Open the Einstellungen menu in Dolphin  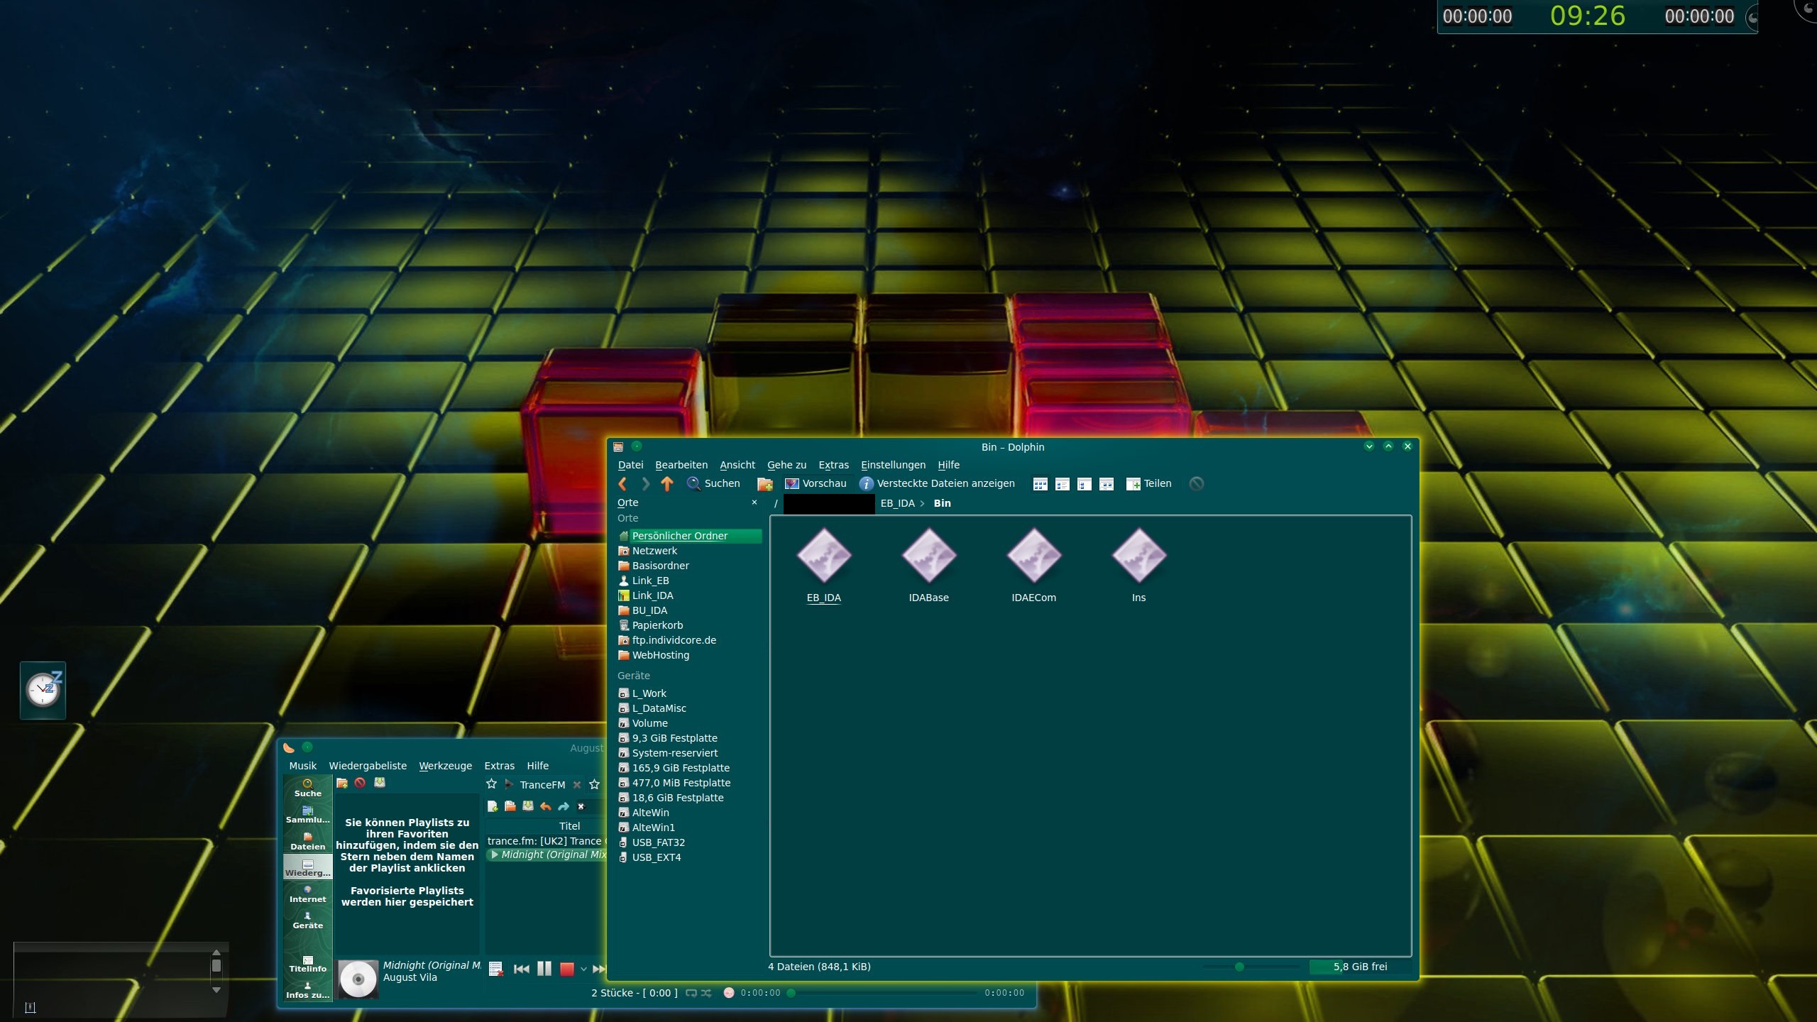(892, 465)
